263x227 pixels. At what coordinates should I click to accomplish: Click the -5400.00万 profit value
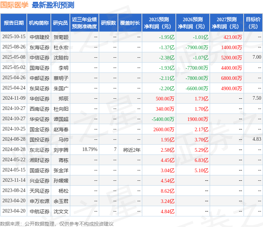(163, 119)
